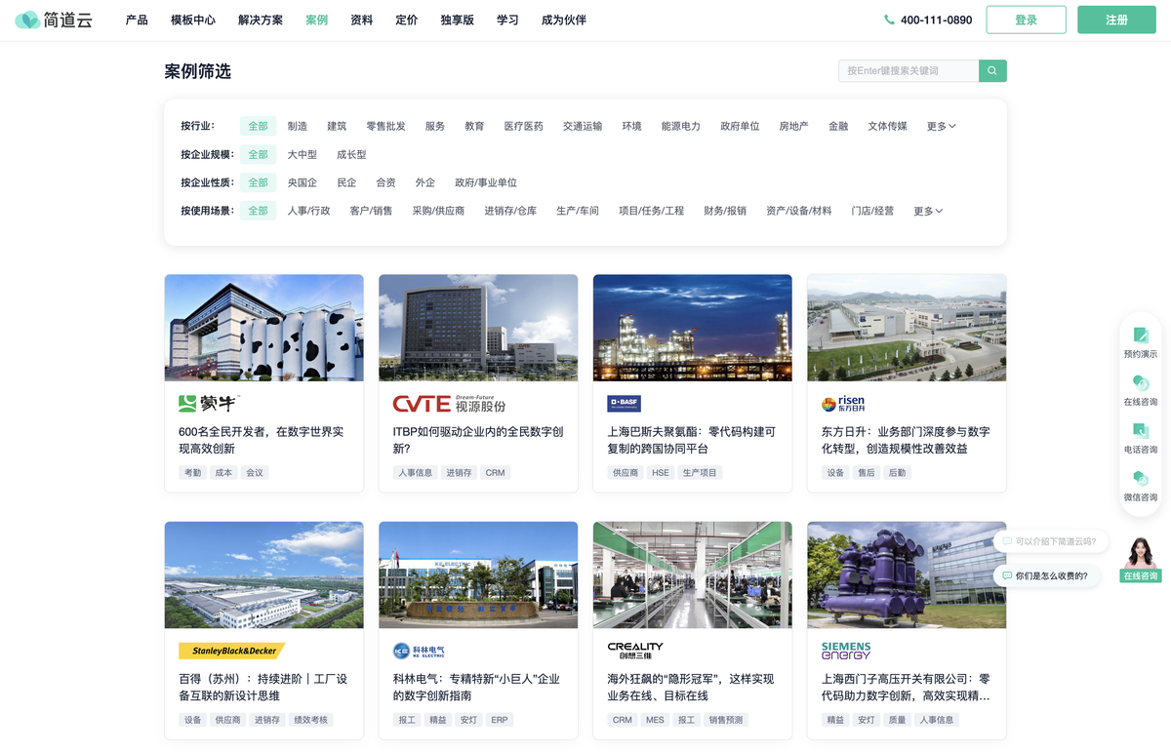Open 600名全民开发者 case title
Screen dimensions: 1171x752
pyautogui.click(x=262, y=440)
